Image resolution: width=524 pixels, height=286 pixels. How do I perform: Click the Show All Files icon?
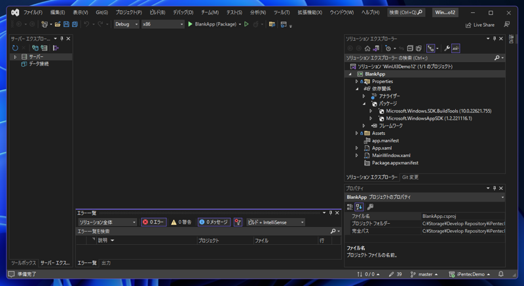419,48
